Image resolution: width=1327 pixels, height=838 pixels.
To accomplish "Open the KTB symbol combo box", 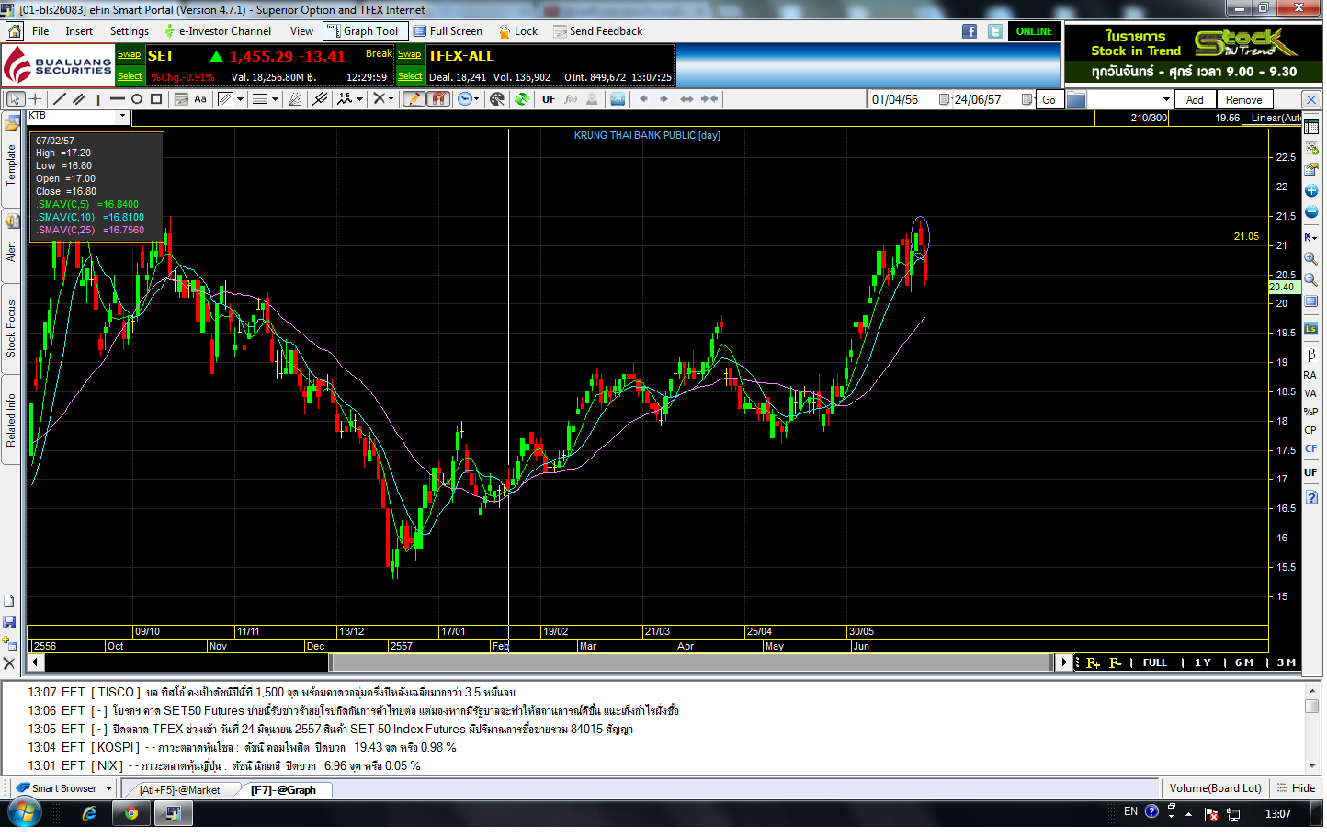I will tap(78, 117).
